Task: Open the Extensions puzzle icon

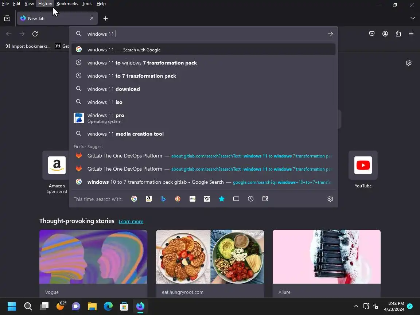Action: pyautogui.click(x=398, y=34)
